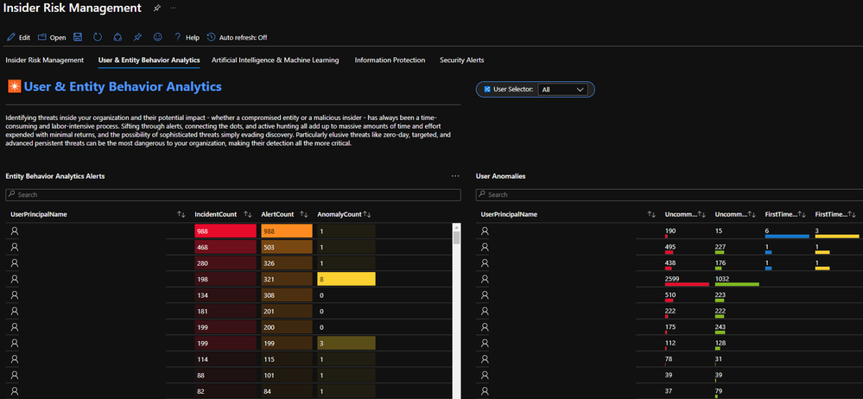
Task: Click IncidentCount cell 468
Action: coord(225,247)
